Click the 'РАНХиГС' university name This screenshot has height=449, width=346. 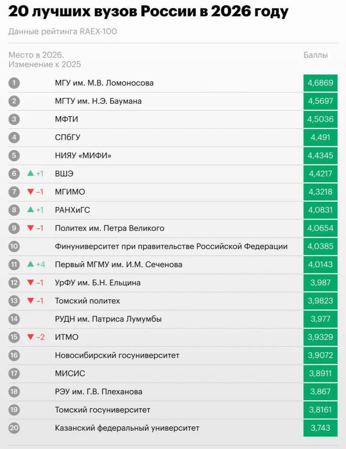(73, 210)
